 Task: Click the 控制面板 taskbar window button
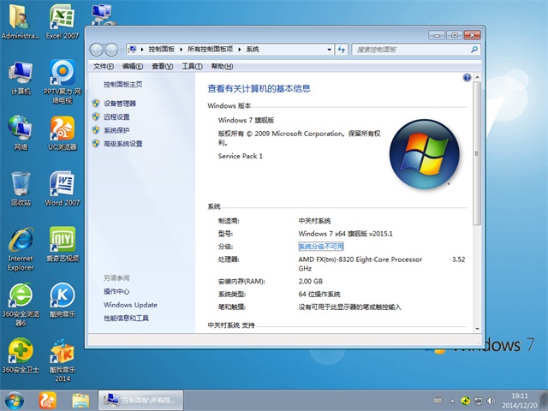140,400
